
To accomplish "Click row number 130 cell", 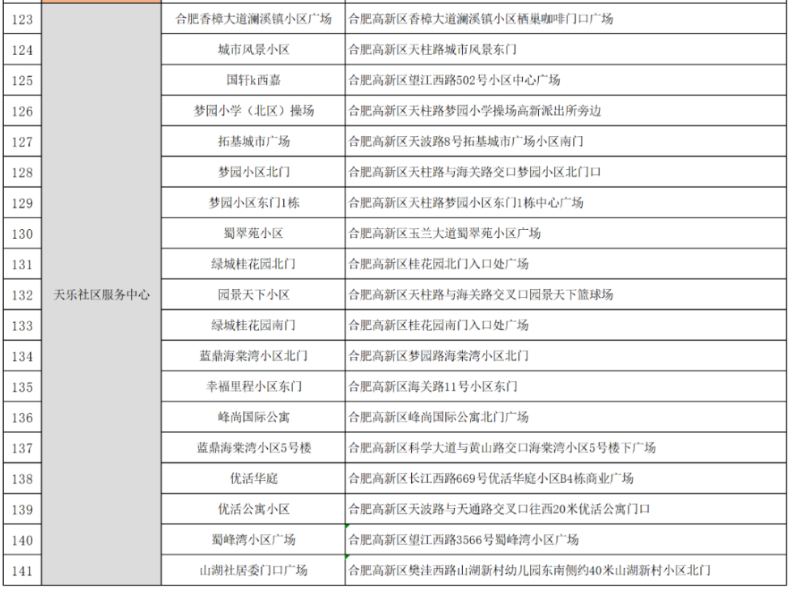I will 23,233.
